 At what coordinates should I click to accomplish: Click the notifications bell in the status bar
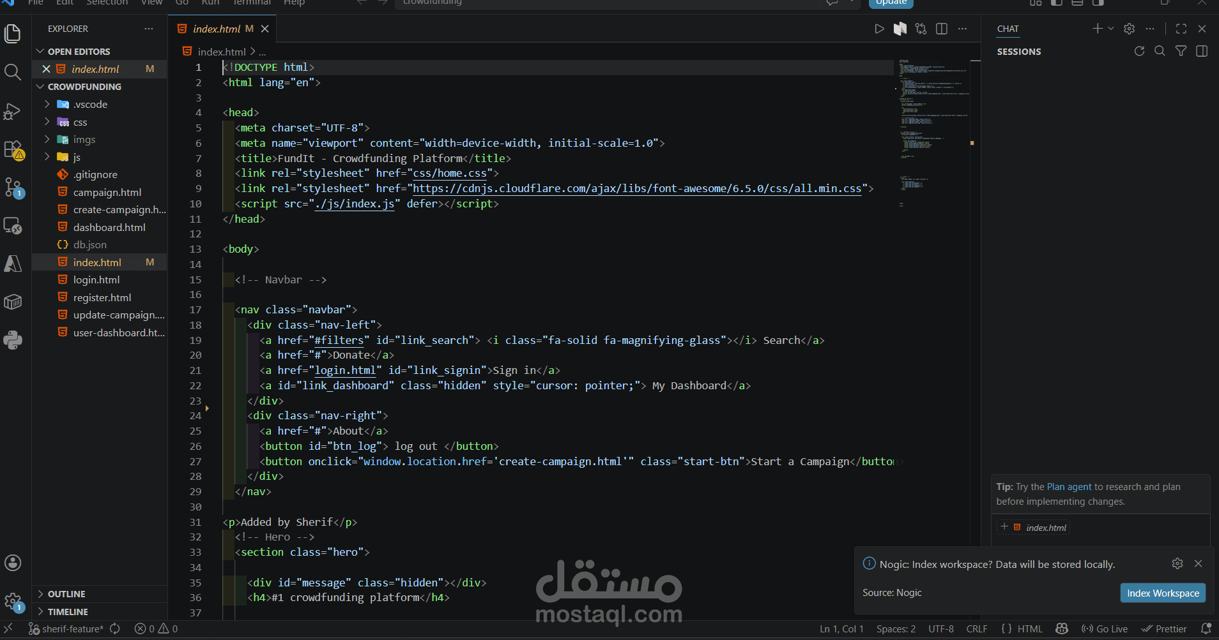pos(1206,629)
